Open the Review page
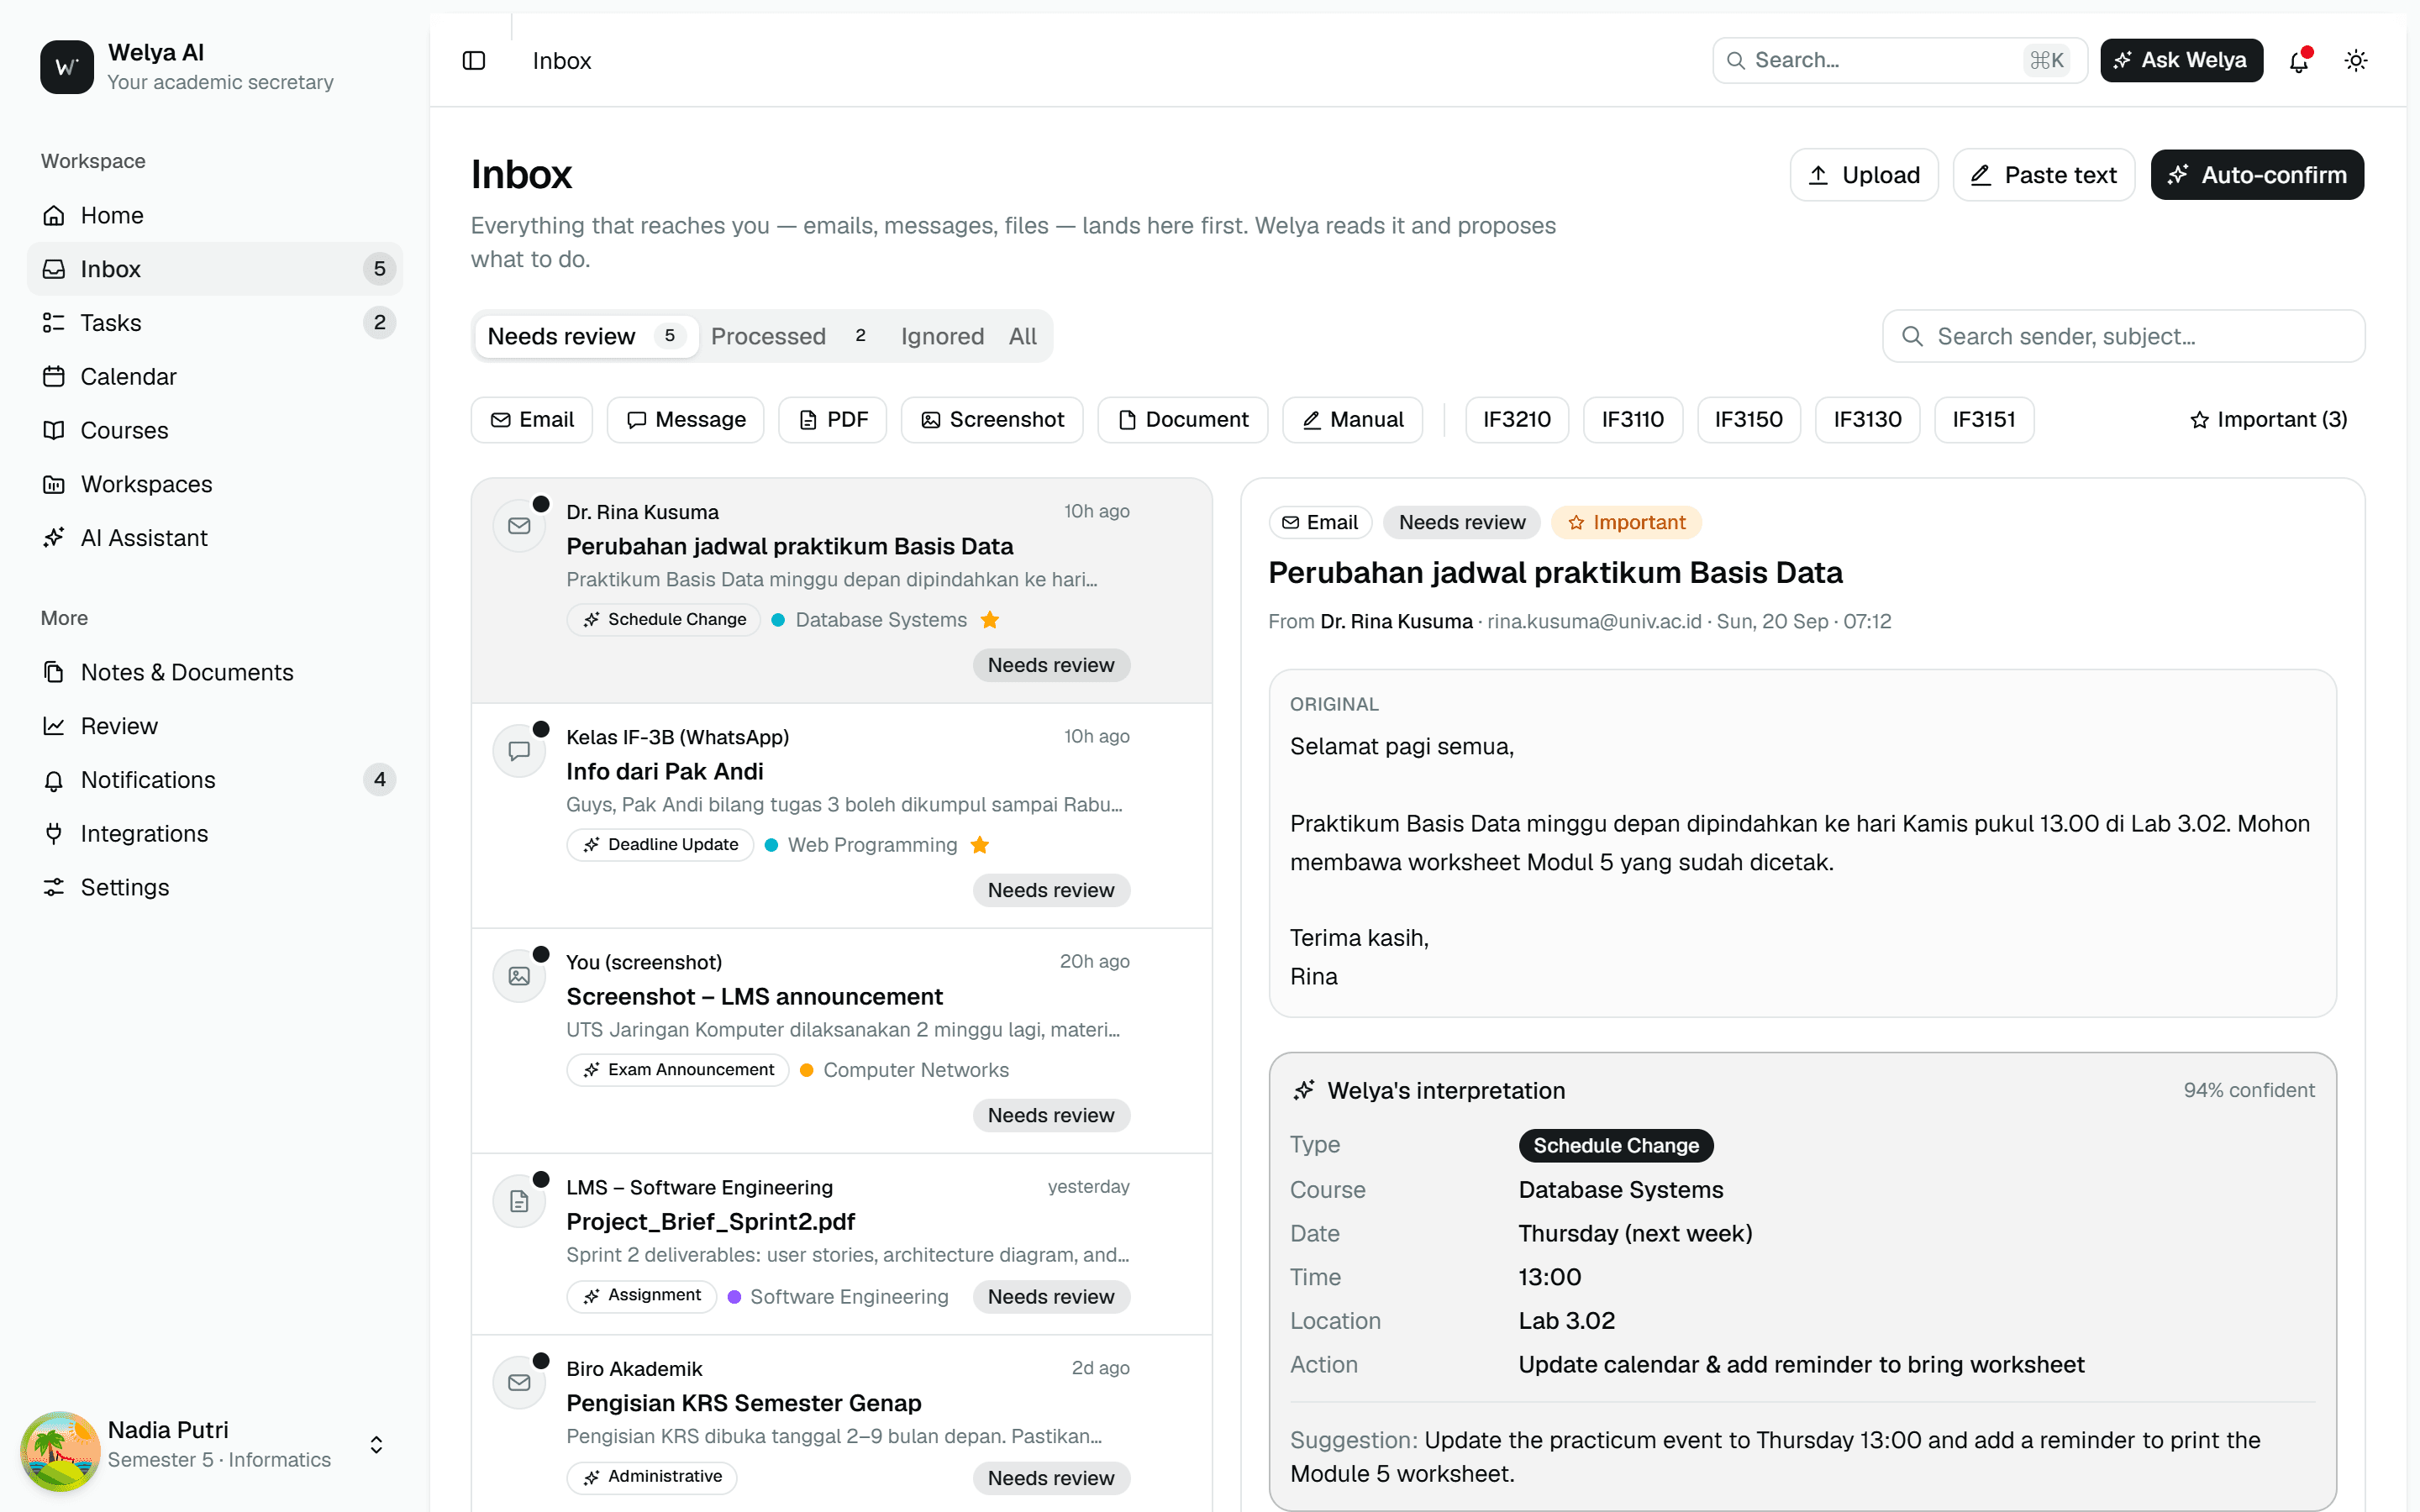This screenshot has width=2420, height=1512. pyautogui.click(x=215, y=726)
